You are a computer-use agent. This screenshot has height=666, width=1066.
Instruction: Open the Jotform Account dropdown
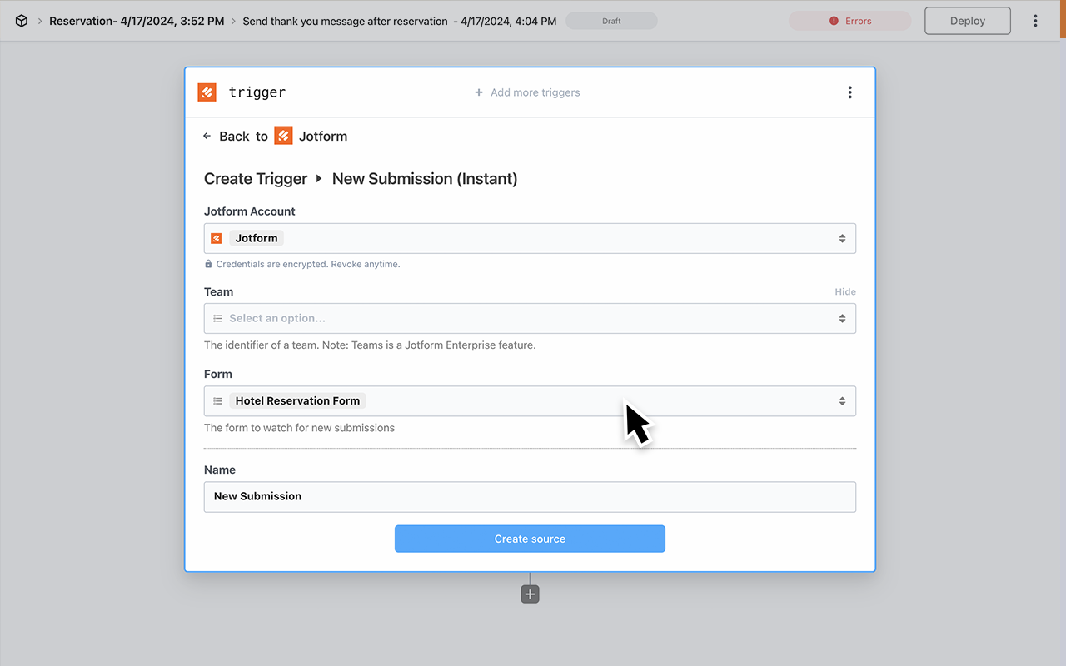coord(843,237)
